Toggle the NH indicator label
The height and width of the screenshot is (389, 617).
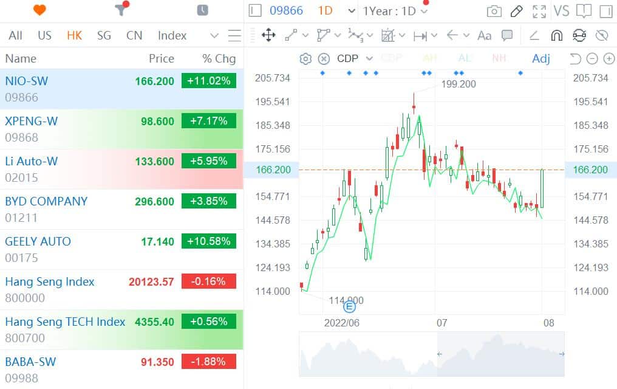point(499,58)
